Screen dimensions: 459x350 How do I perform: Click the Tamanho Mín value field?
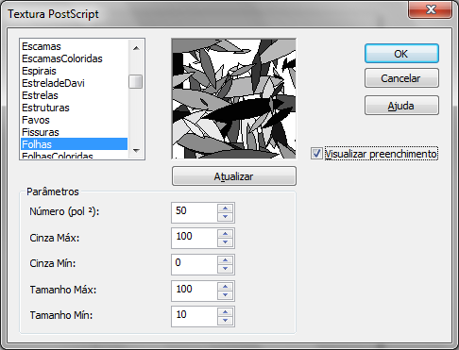195,316
